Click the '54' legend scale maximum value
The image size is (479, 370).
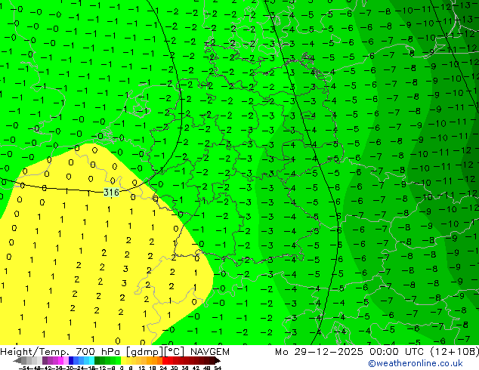pos(218,368)
